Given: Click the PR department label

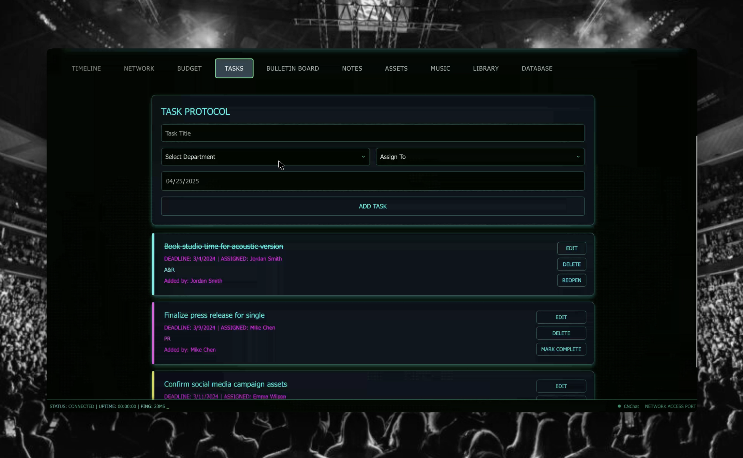Looking at the screenshot, I should tap(167, 338).
